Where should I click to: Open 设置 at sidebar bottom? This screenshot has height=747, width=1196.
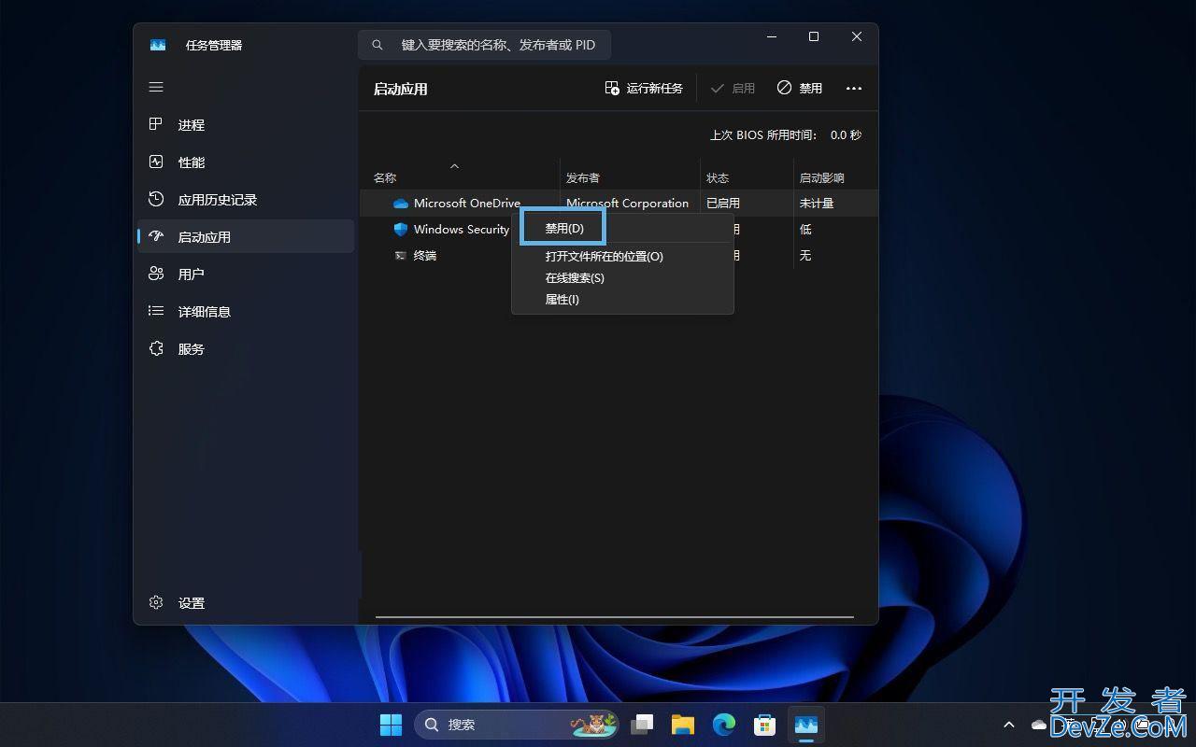tap(246, 602)
